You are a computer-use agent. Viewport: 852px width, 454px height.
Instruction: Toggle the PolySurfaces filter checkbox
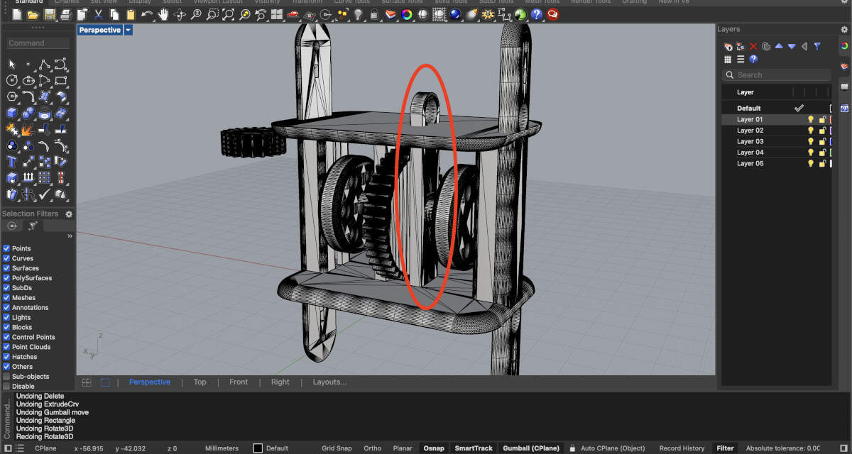6,278
